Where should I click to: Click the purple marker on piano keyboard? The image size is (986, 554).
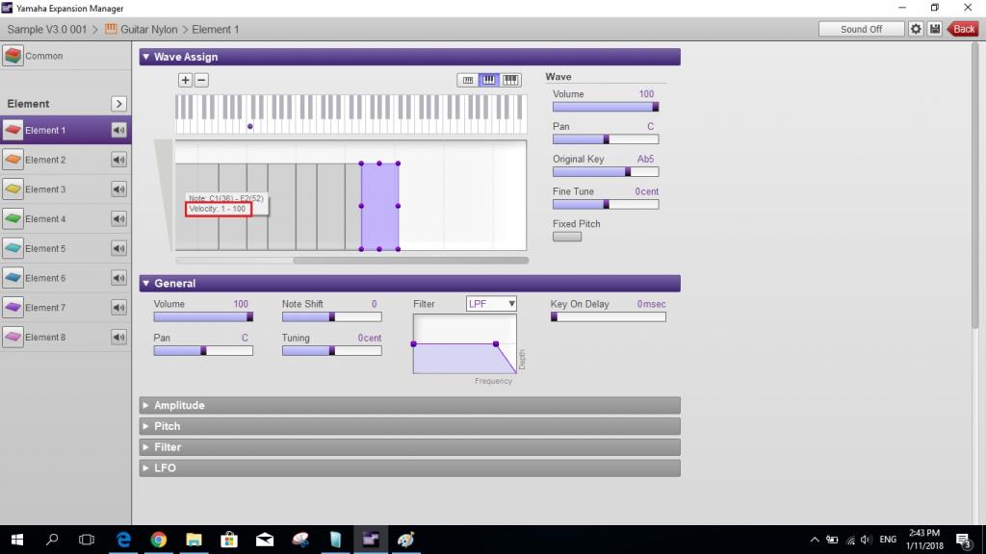[250, 126]
